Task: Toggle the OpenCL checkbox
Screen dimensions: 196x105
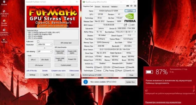Action: click(x=95, y=67)
